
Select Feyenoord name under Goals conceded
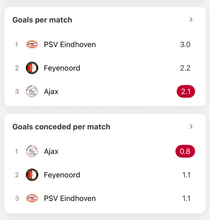click(x=62, y=175)
